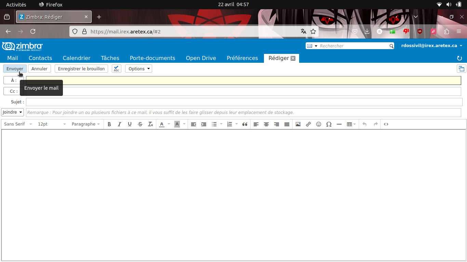Decrease paragraph indent
Viewport: 467px width, 262px height.
(x=194, y=124)
